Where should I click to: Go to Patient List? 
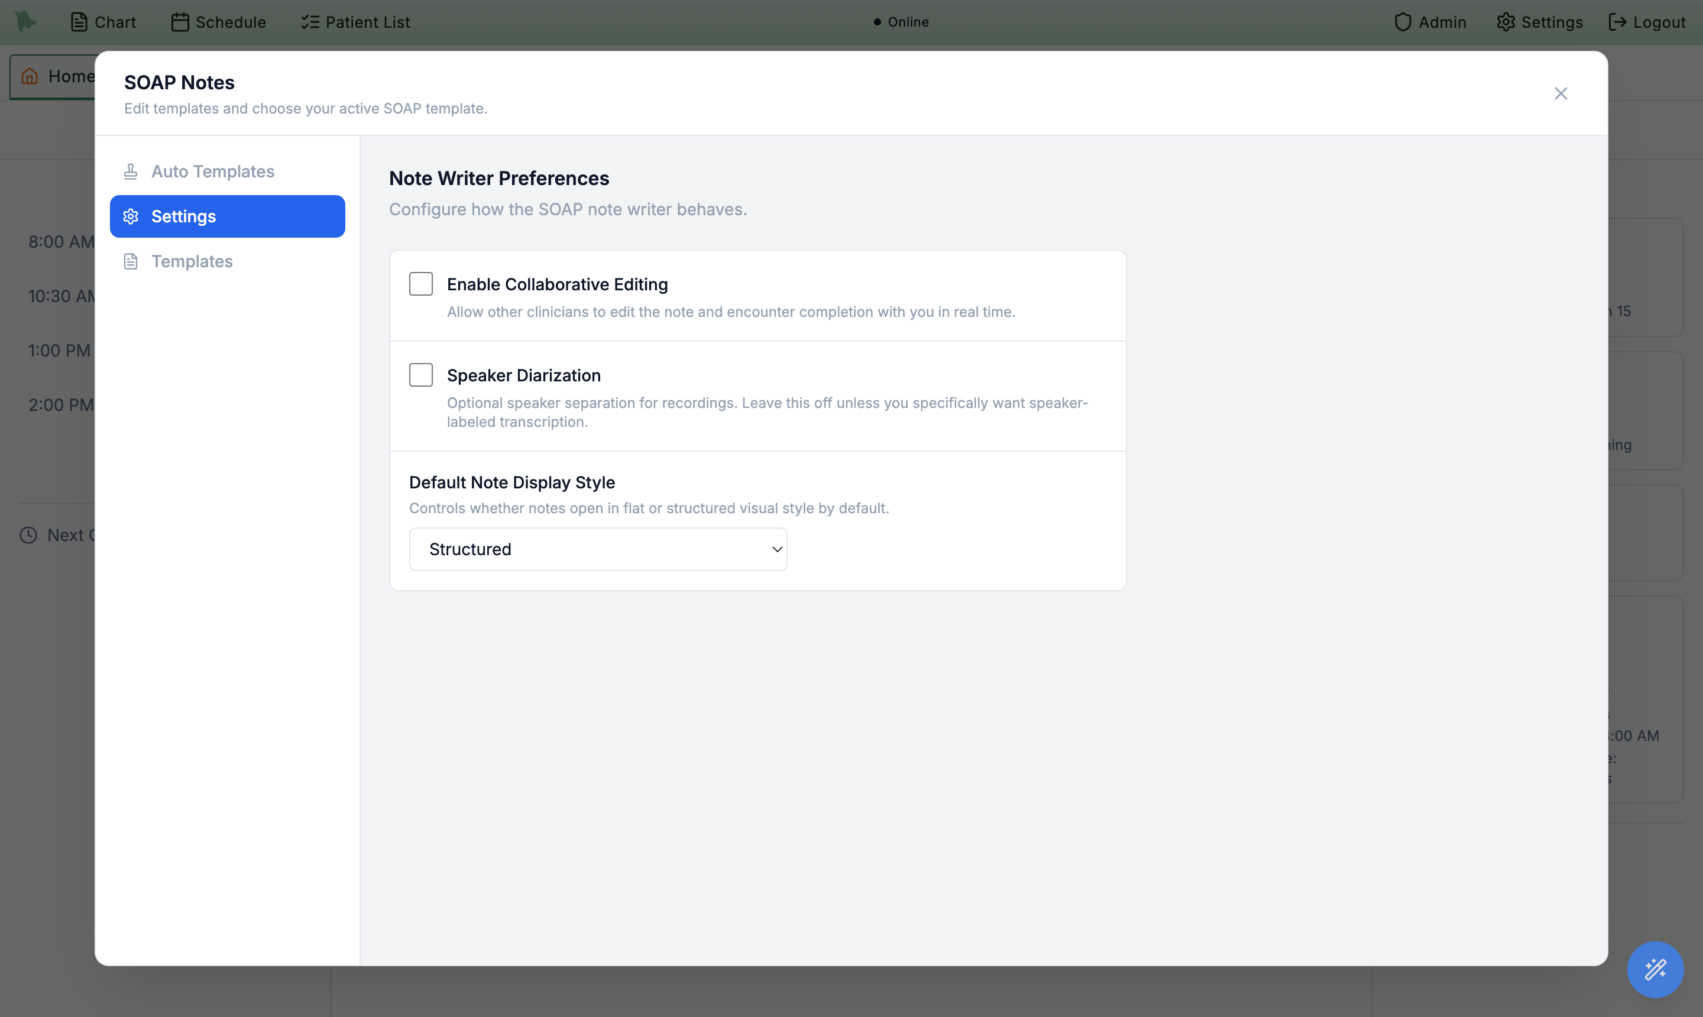pyautogui.click(x=355, y=22)
